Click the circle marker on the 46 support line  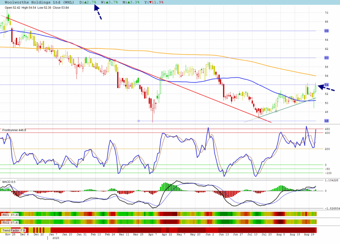tap(138, 121)
